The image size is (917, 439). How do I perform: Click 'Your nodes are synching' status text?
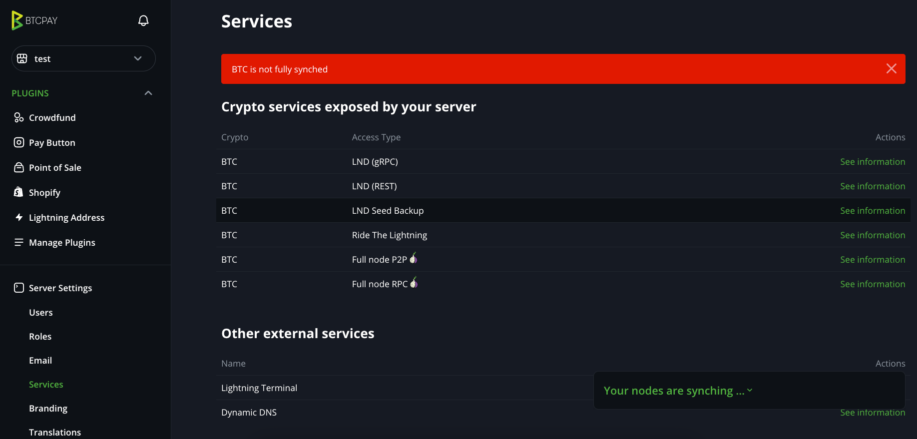point(674,391)
